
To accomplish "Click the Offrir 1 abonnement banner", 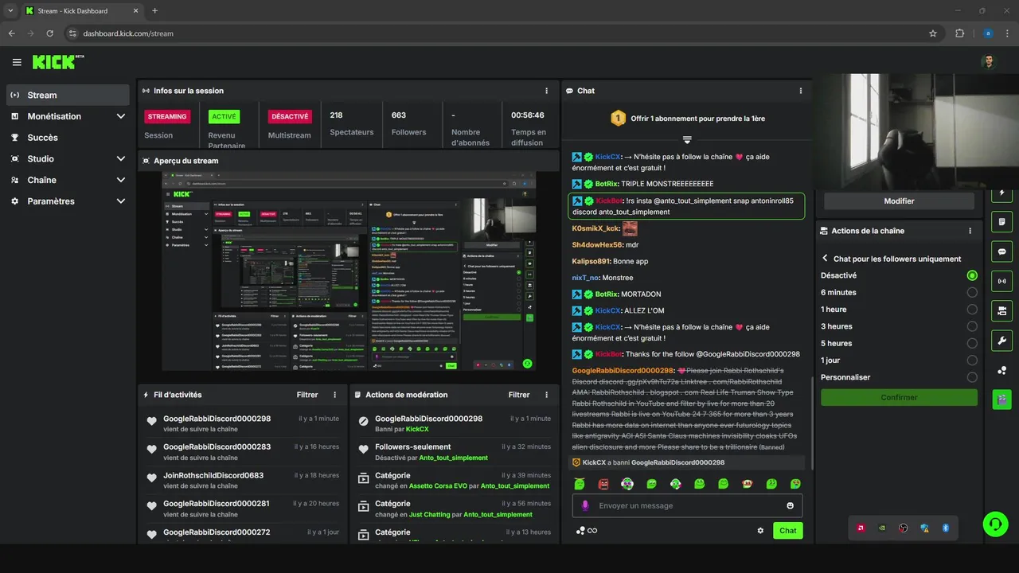I will pyautogui.click(x=687, y=119).
